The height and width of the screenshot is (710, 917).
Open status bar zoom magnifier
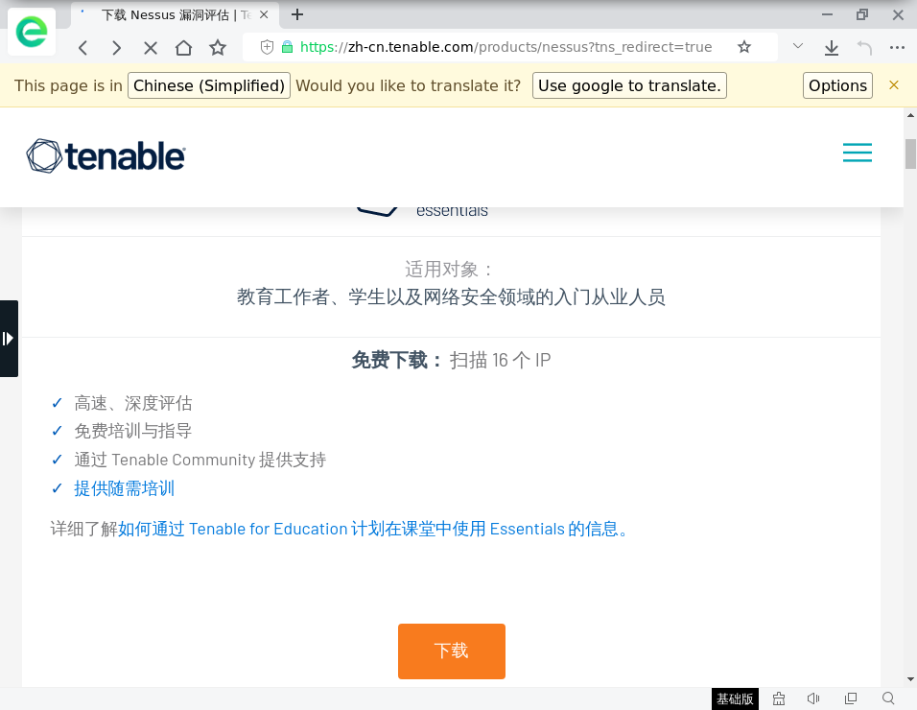point(888,698)
